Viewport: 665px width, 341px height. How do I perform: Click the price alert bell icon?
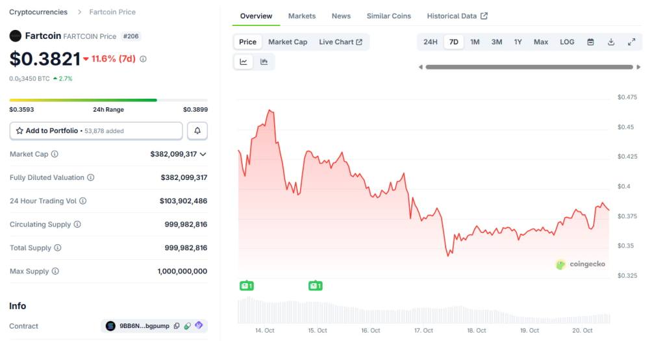197,131
